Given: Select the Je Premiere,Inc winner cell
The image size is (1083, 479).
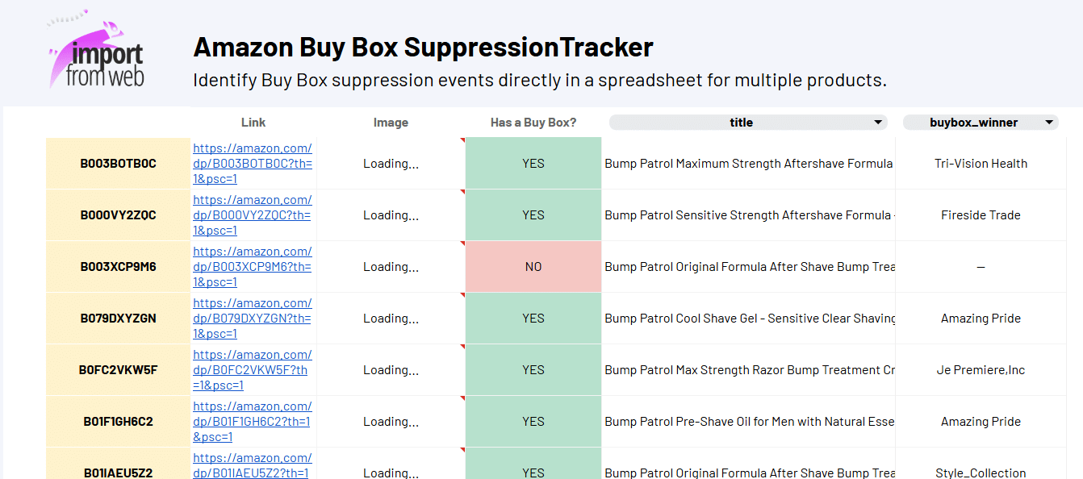Looking at the screenshot, I should pyautogui.click(x=981, y=370).
